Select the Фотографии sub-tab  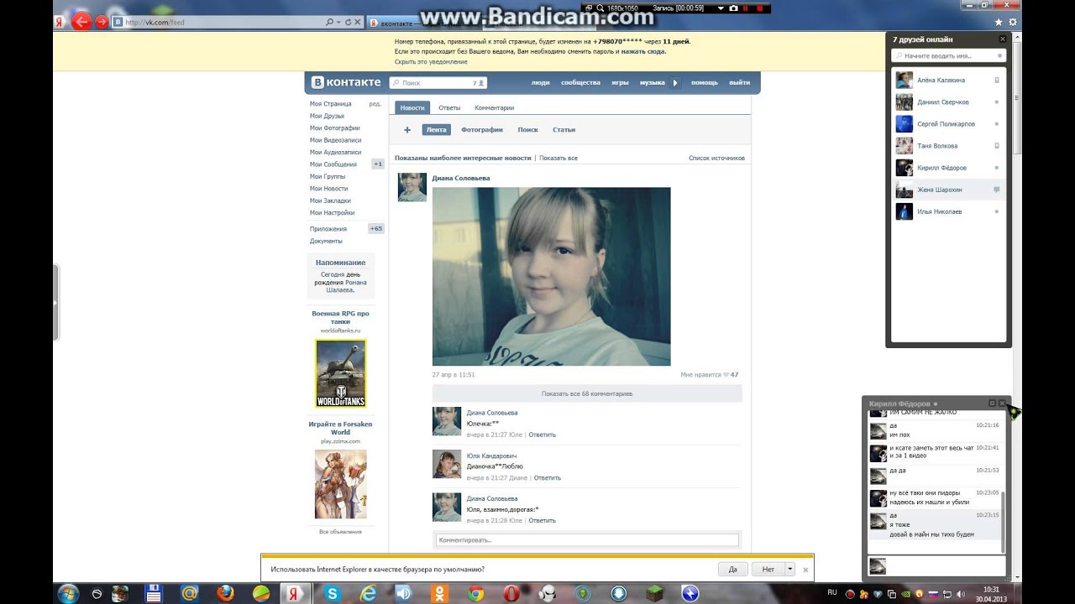point(482,130)
